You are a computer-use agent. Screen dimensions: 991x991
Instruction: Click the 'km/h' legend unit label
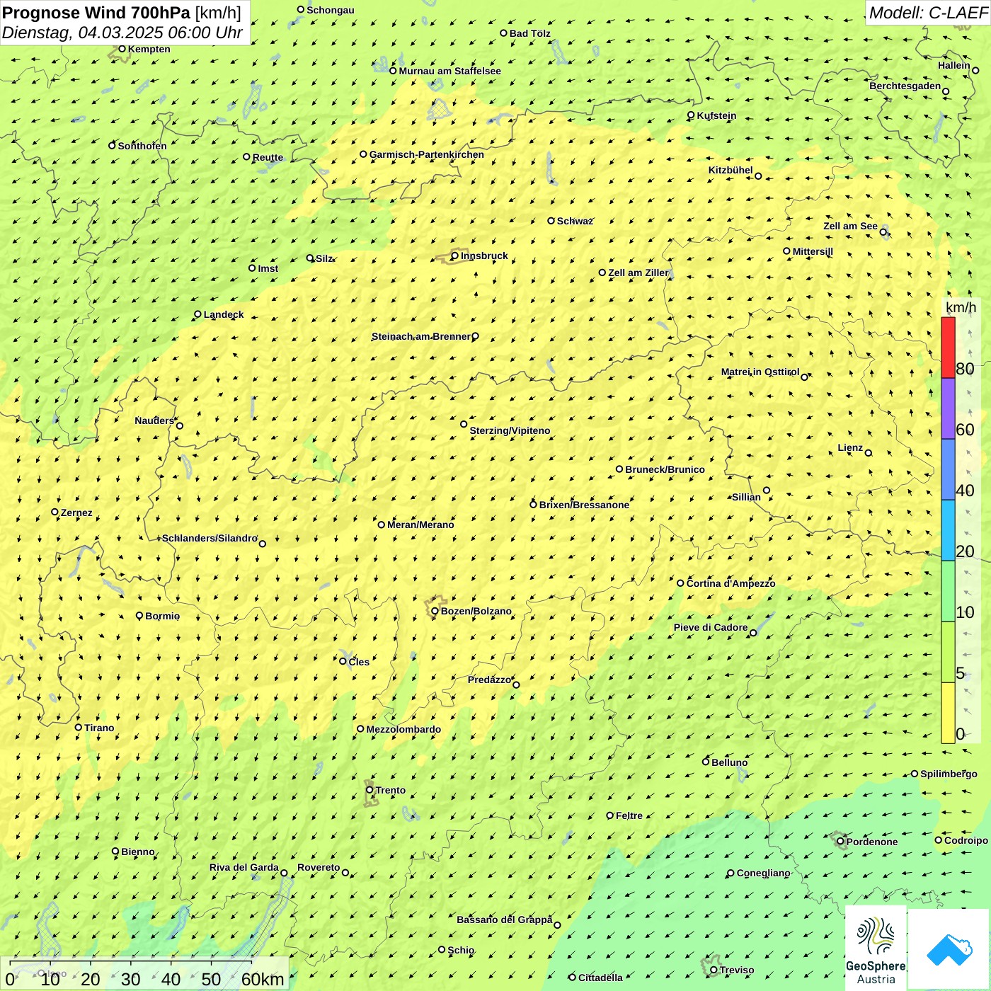click(x=961, y=307)
